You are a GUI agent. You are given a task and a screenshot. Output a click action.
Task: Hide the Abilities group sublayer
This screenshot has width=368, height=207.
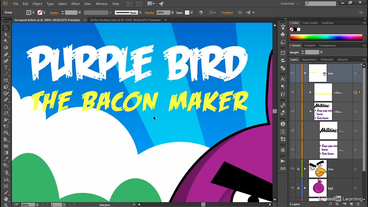(x=292, y=111)
